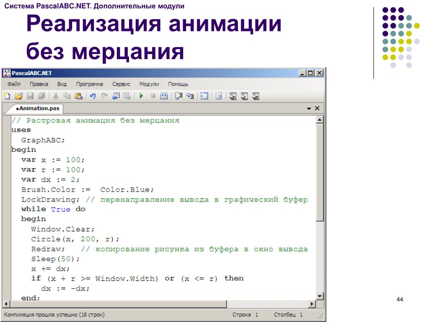Click the toolbar icon marked D
Viewport: 429px width, 322px height.
click(233, 96)
